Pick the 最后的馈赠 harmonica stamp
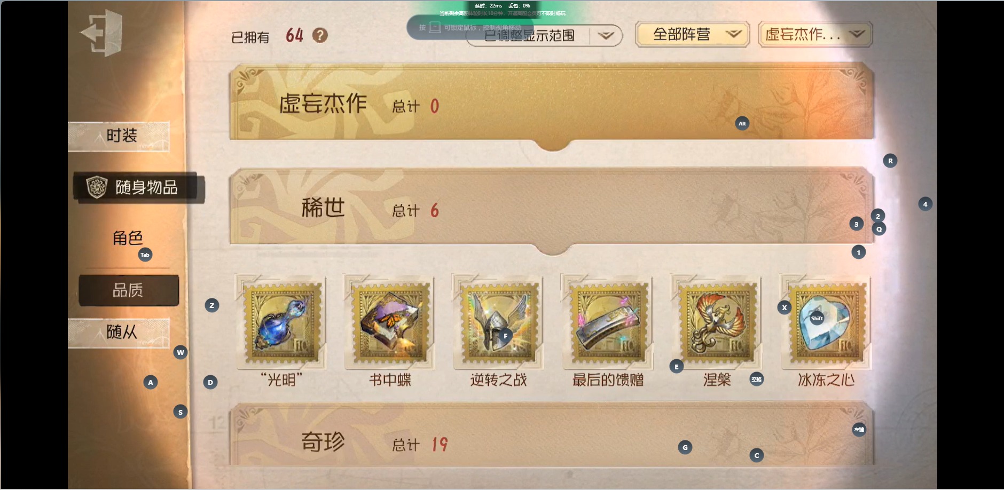The image size is (1004, 490). [x=608, y=322]
